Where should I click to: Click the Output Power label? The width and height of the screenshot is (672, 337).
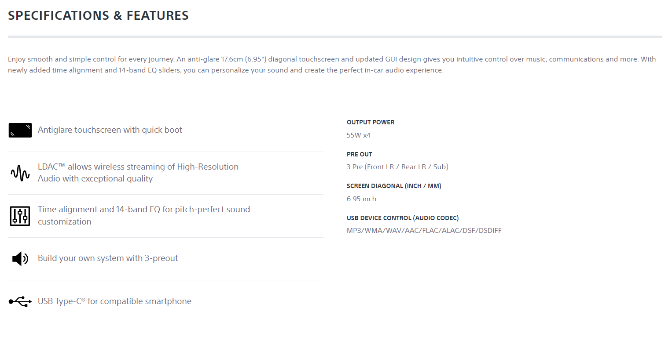tap(371, 122)
